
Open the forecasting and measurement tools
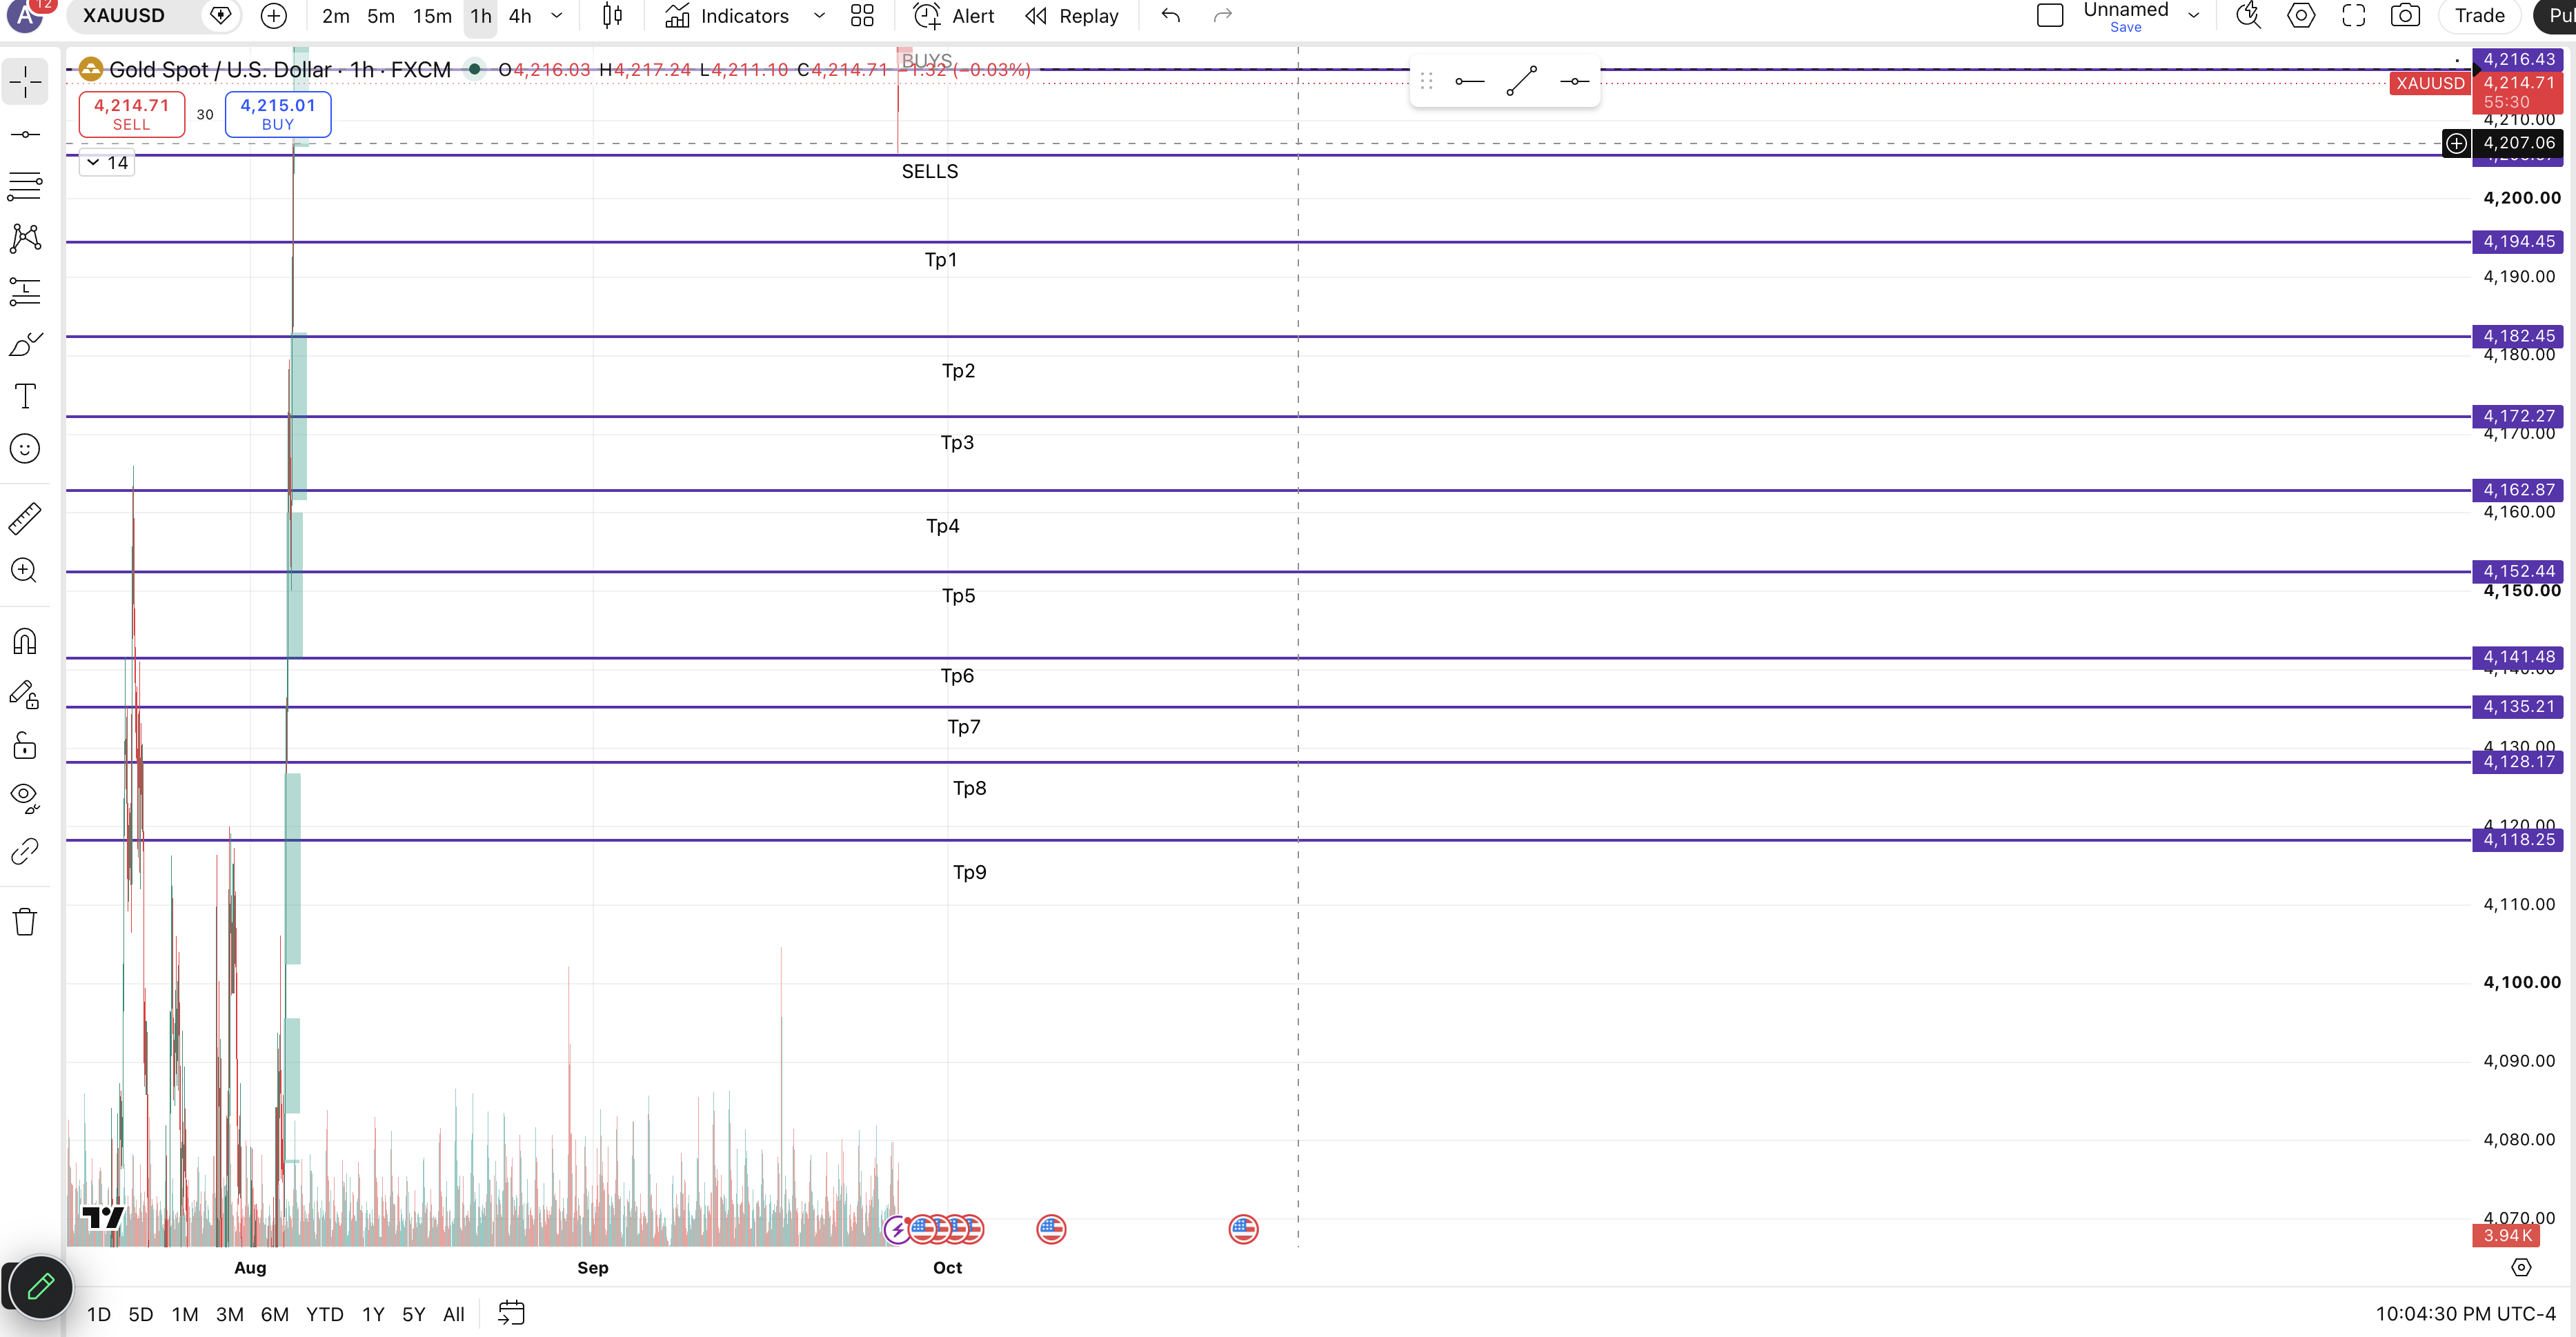pos(25,291)
